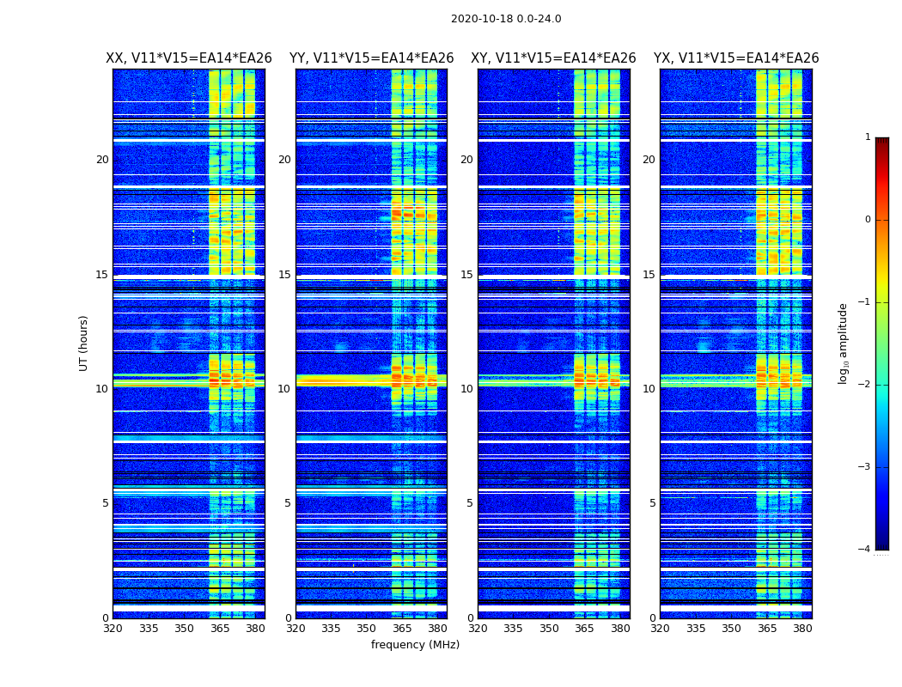Screen dimensions: 902x687
Task: Click the YX, V11*V15=EA14*EA26 panel title
Action: click(736, 58)
